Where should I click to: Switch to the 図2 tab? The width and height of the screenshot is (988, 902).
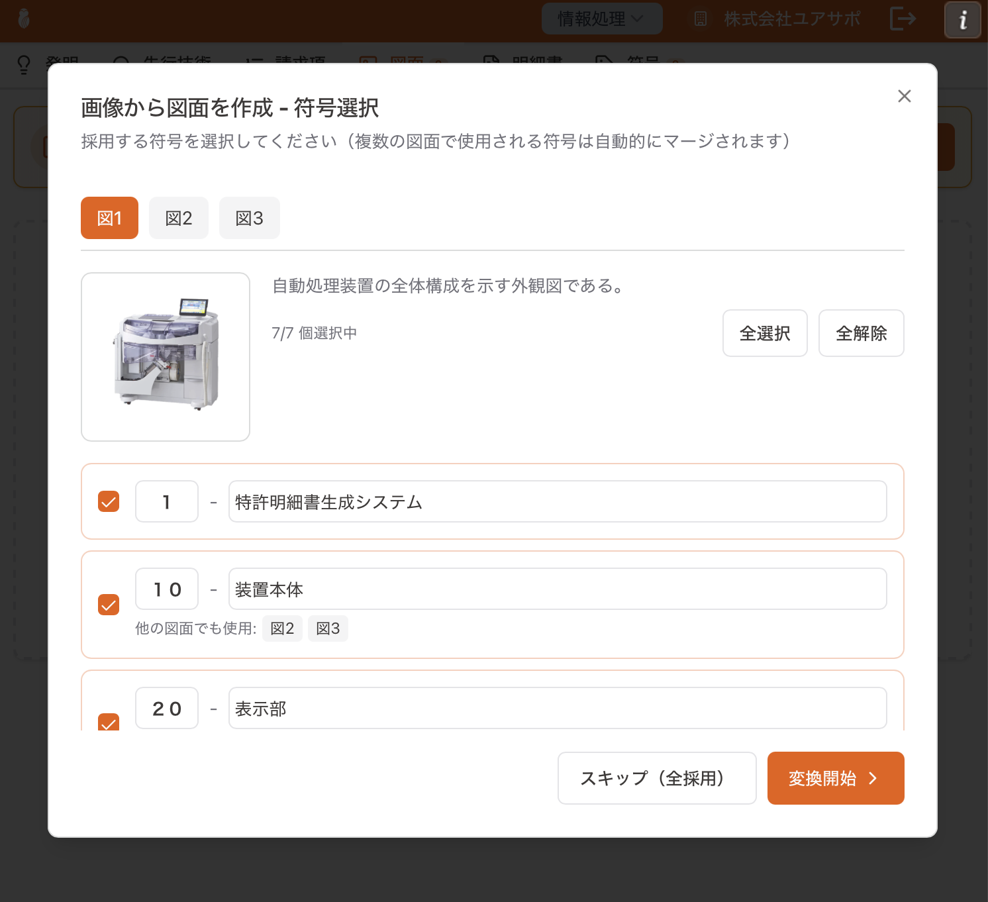tap(178, 218)
